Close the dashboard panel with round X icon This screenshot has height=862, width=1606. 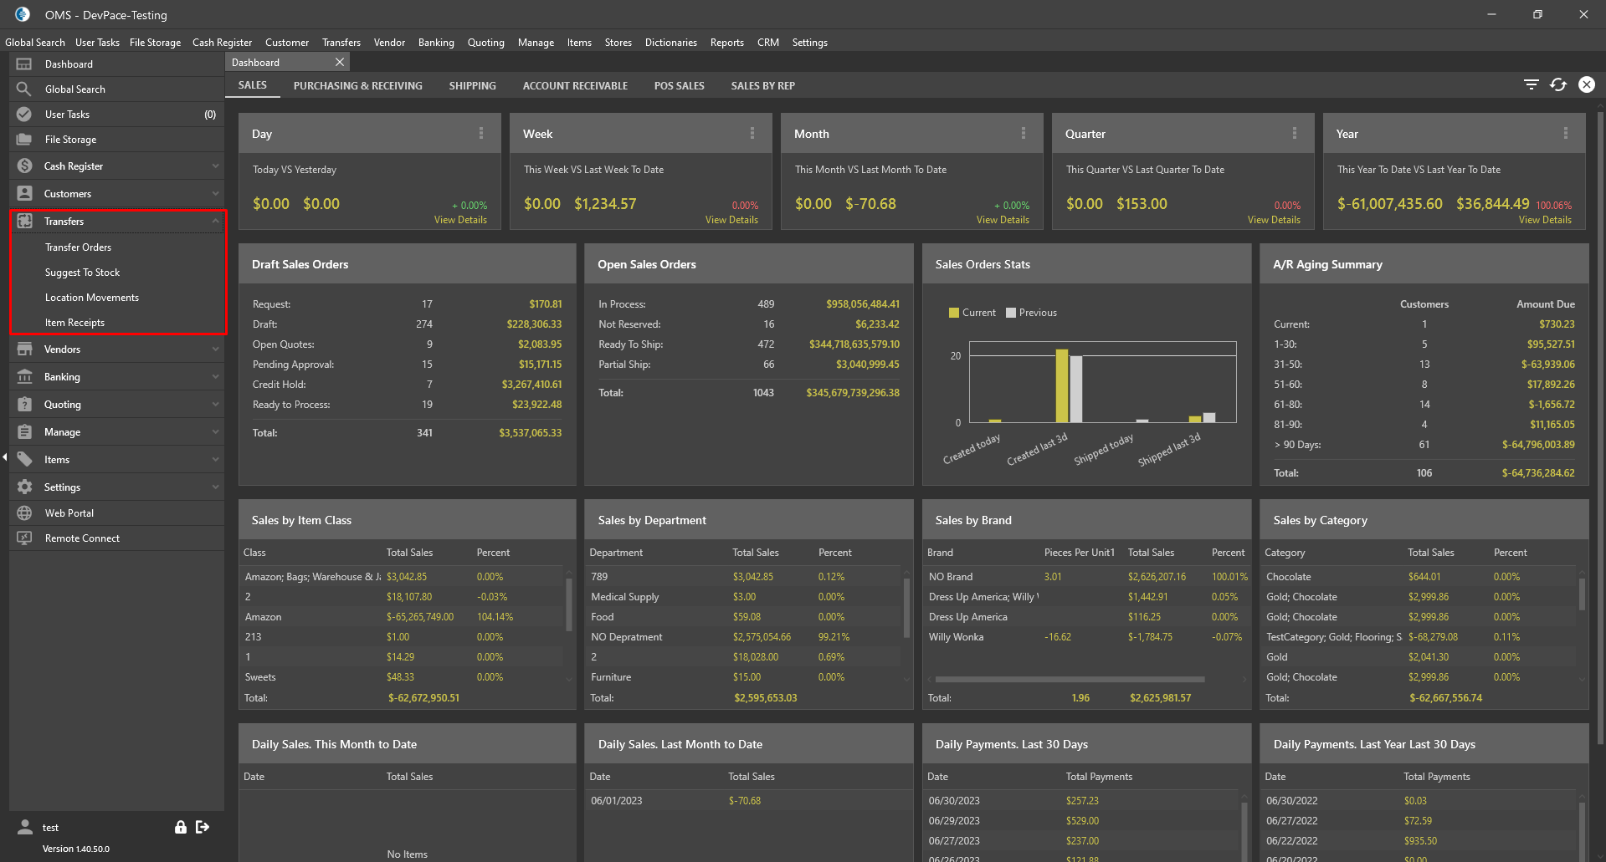(x=1587, y=84)
